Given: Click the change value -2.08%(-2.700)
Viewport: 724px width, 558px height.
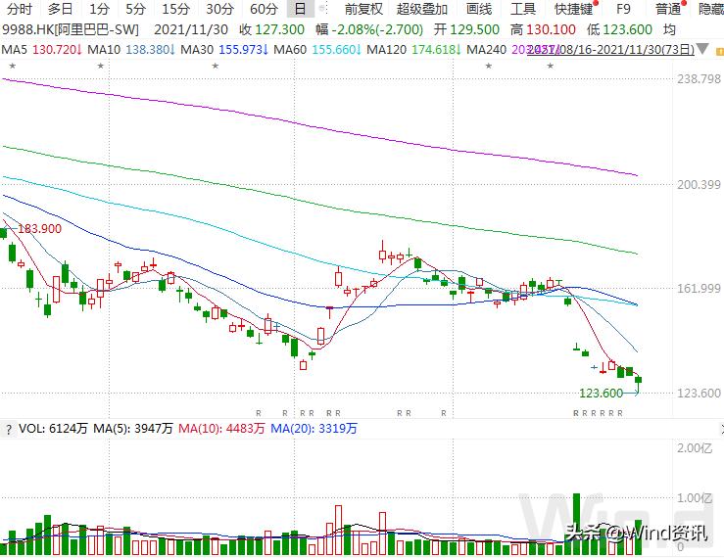Looking at the screenshot, I should click(x=377, y=29).
